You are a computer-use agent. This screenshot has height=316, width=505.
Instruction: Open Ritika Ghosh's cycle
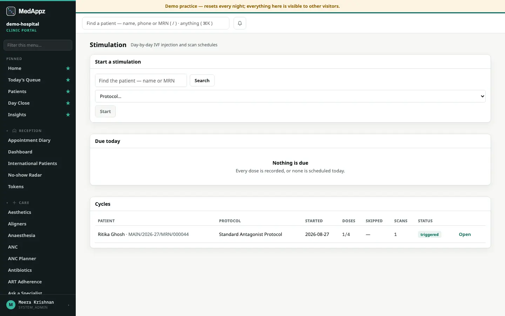(465, 235)
